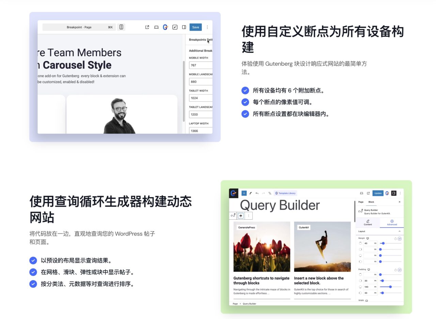Open "Gutenberg shortcuts to navigate through blocks" post
The image size is (436, 319).
pos(261,281)
